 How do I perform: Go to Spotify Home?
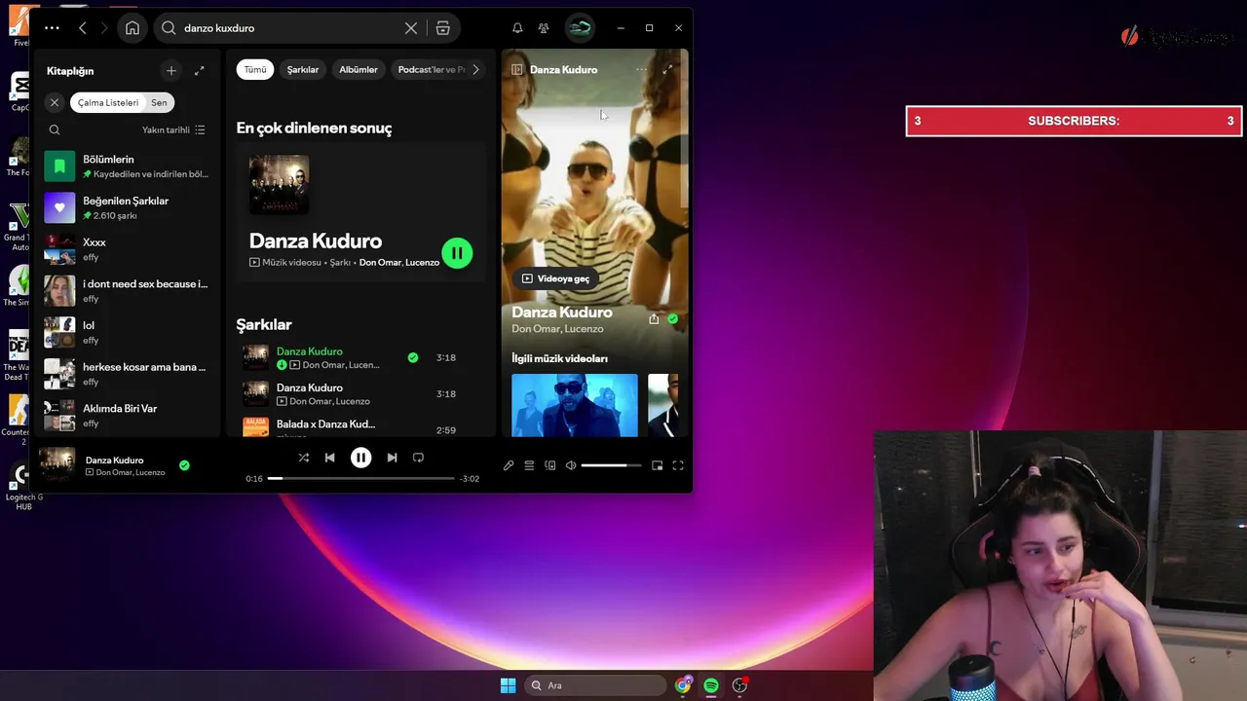pyautogui.click(x=132, y=28)
